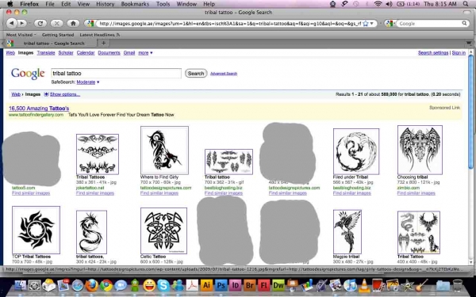Focus the Firefox Google search box
Viewport: 476px width, 297px height.
(x=429, y=23)
